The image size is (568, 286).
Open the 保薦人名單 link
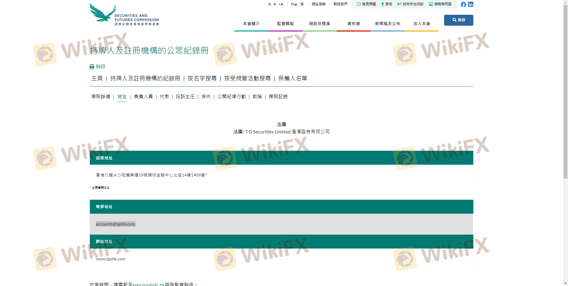point(293,78)
